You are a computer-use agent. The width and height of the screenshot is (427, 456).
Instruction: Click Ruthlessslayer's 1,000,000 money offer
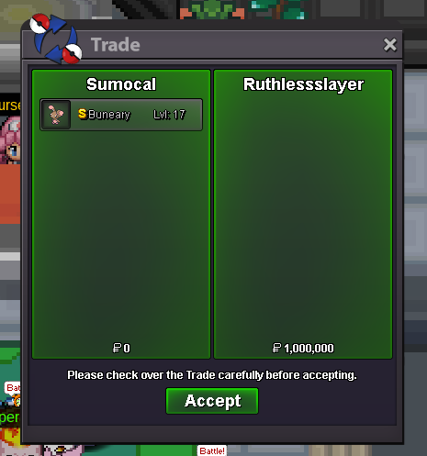coord(303,348)
